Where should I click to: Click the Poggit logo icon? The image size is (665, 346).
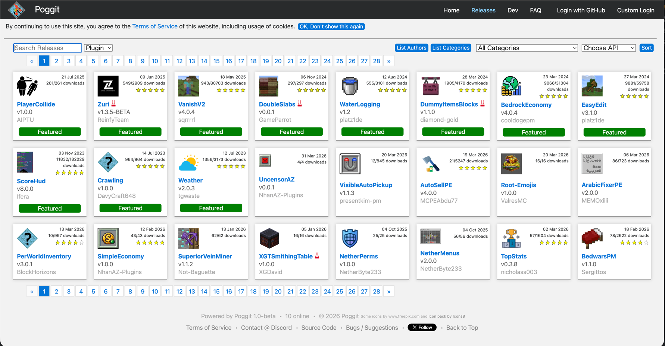click(x=16, y=10)
